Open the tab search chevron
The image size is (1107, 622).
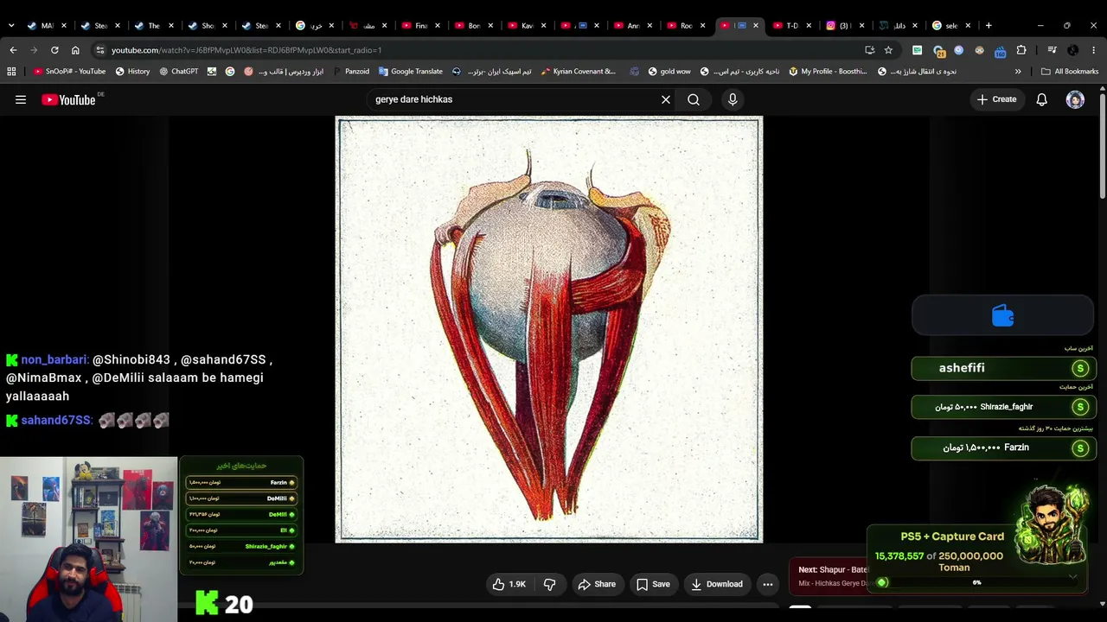[10, 26]
